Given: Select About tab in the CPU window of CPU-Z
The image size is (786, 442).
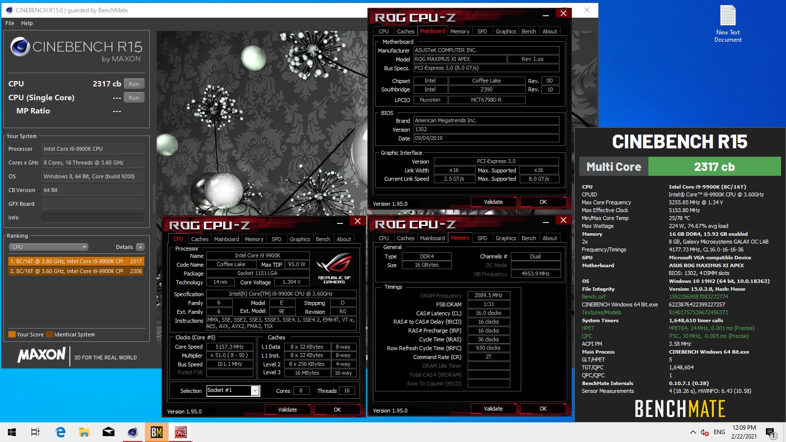Looking at the screenshot, I should tap(344, 239).
